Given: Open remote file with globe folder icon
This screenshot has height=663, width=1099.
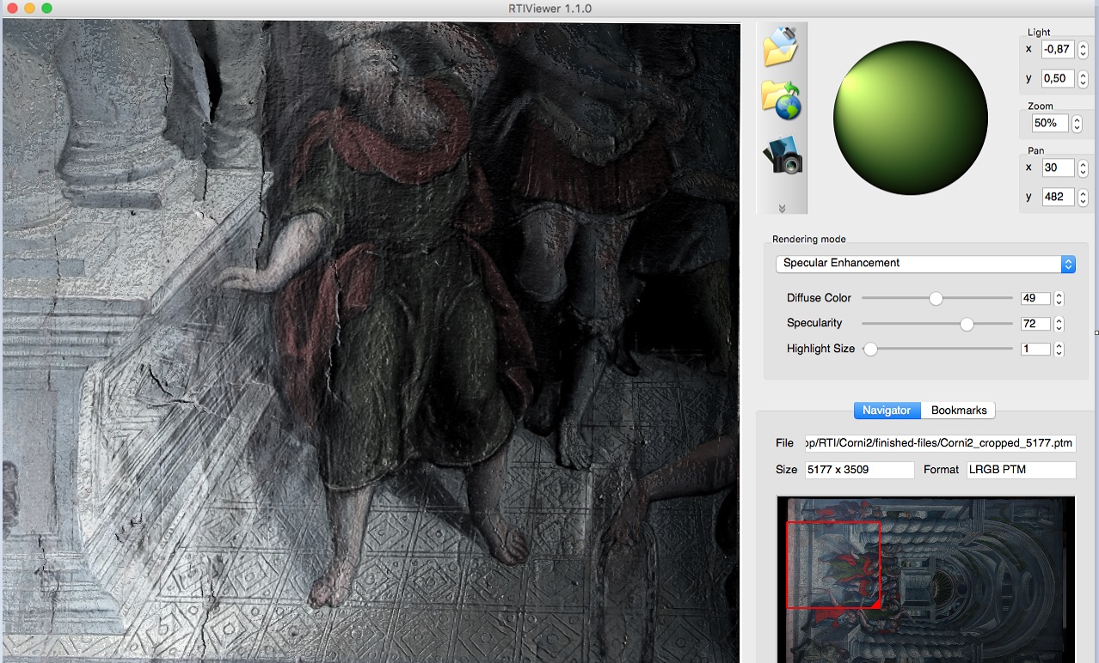Looking at the screenshot, I should (781, 100).
